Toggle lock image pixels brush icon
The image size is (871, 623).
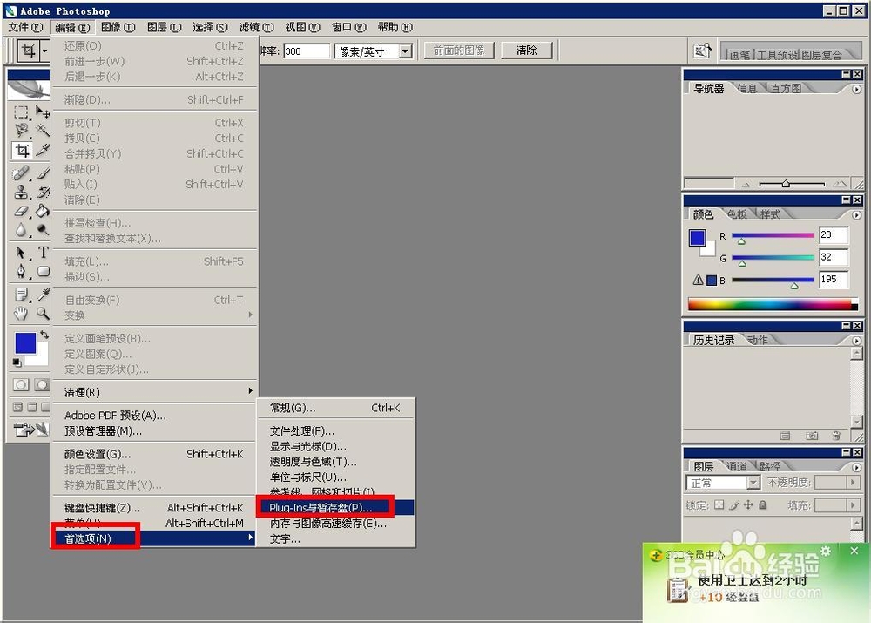point(733,504)
